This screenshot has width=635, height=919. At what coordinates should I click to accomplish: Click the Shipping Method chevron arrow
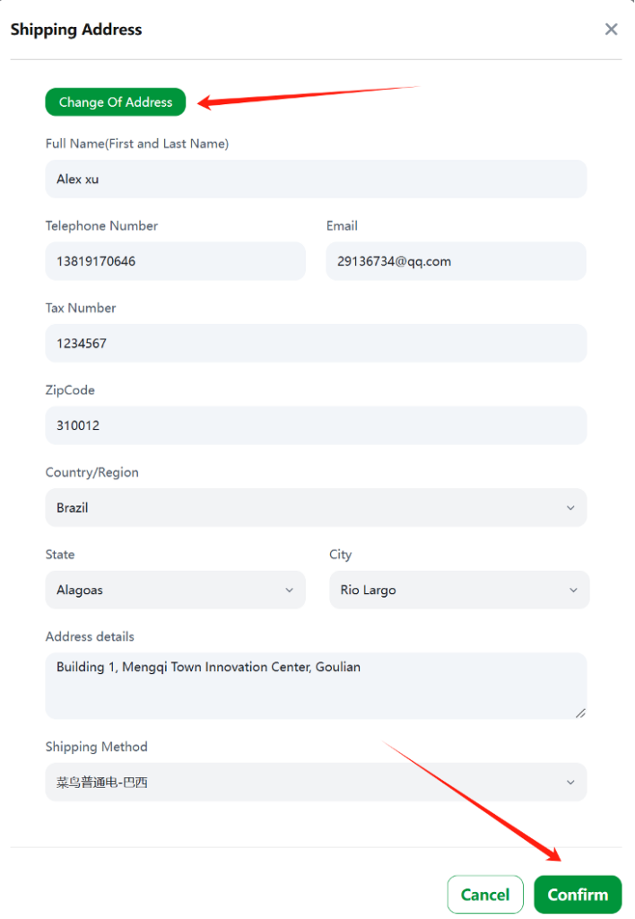point(570,782)
